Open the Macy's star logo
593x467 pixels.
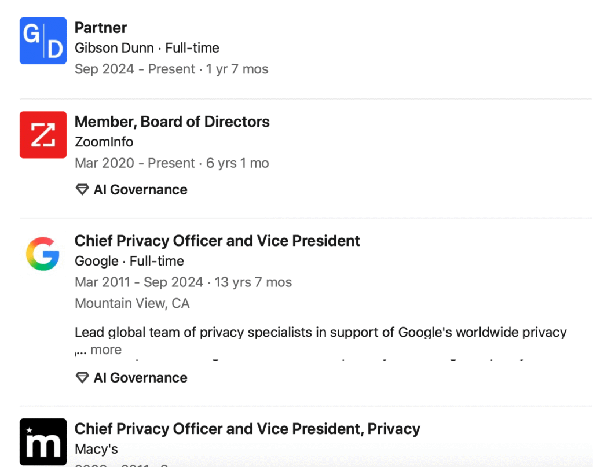click(x=43, y=442)
